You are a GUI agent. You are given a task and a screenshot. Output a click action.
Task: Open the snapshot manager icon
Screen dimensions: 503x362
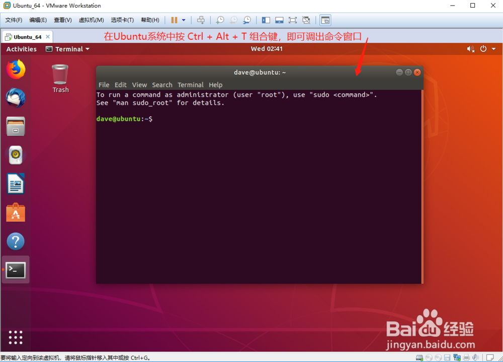pos(247,20)
